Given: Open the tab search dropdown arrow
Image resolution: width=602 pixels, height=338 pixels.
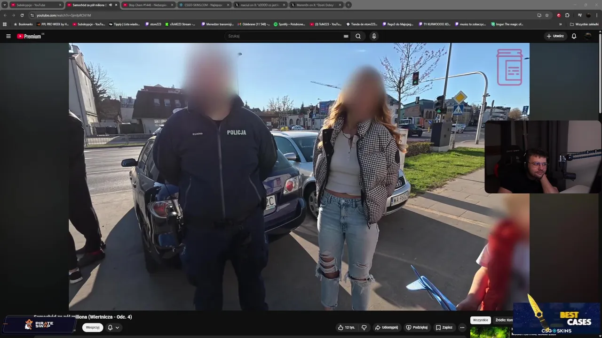Looking at the screenshot, I should [4, 5].
